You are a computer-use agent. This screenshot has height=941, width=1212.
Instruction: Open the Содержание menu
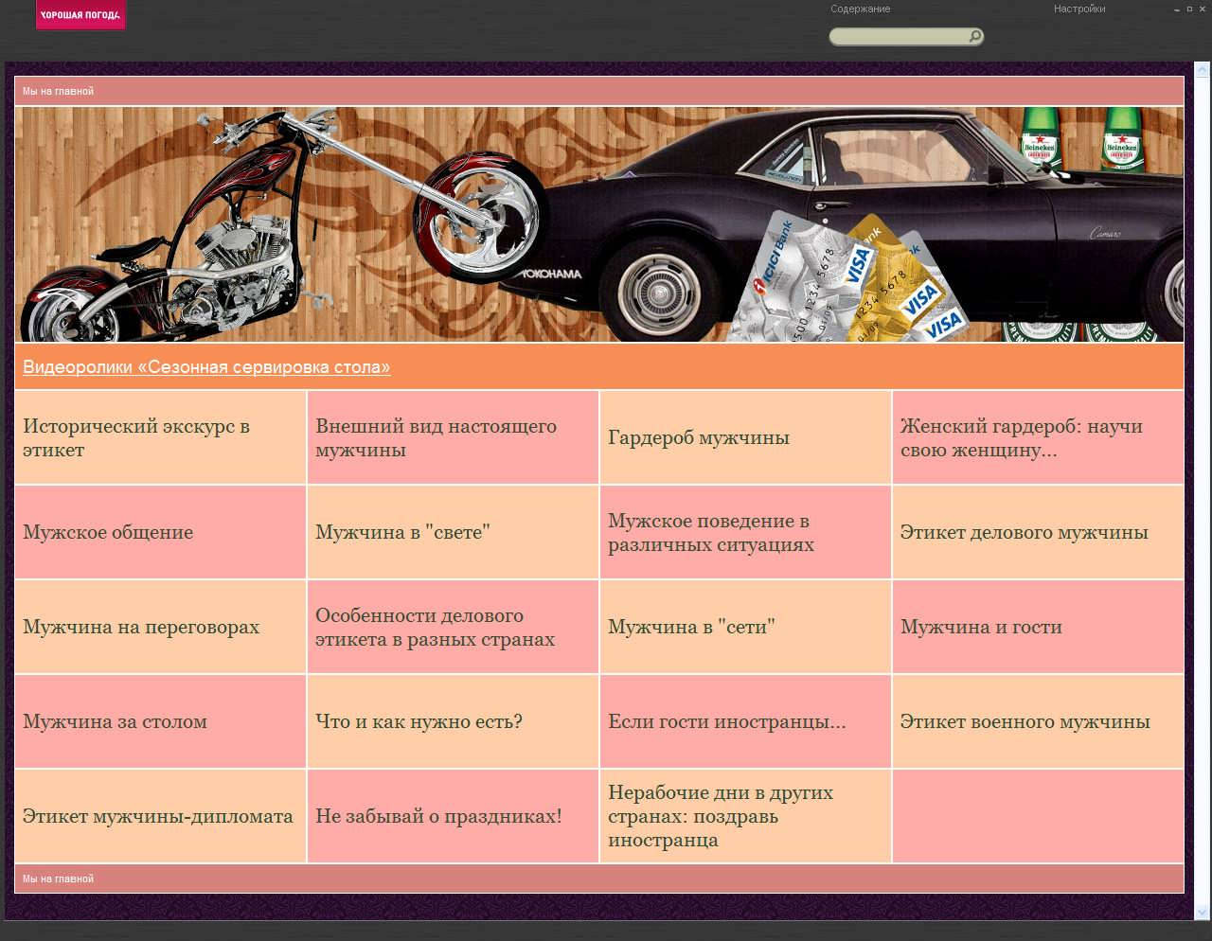[860, 9]
